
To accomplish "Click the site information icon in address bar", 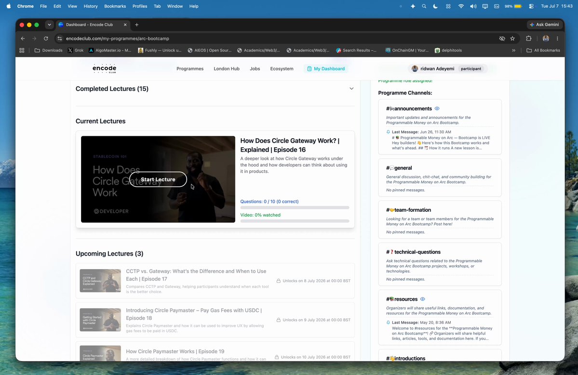I will tap(60, 39).
